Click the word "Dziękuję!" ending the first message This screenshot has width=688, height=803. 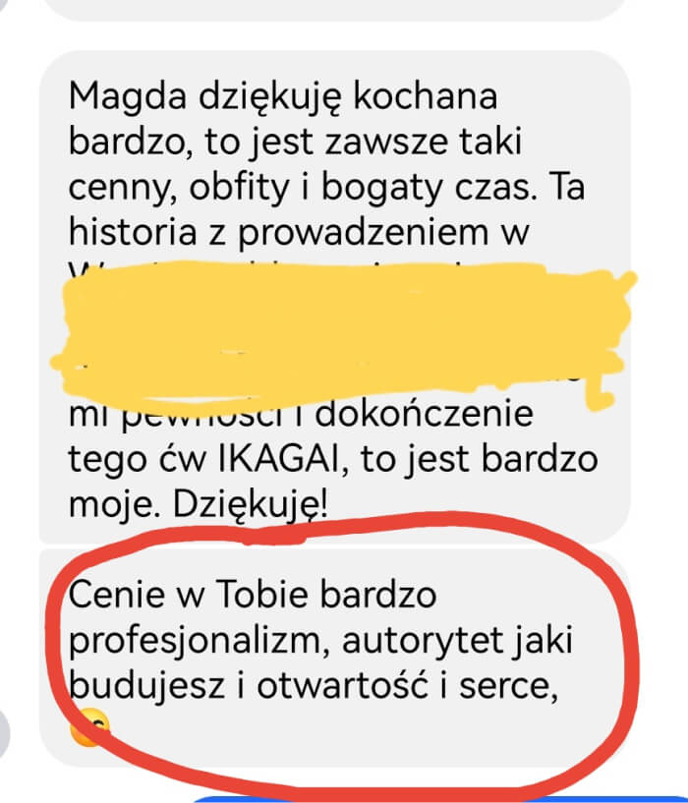[x=250, y=505]
